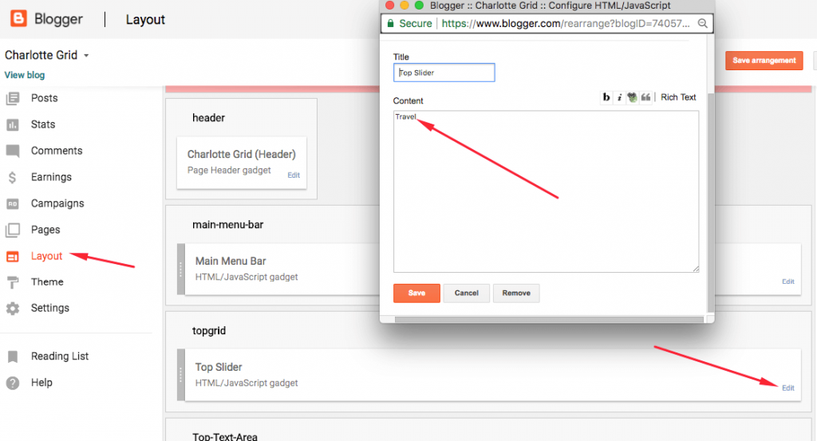The width and height of the screenshot is (817, 441).
Task: Go to Pages in sidebar menu
Action: point(45,230)
